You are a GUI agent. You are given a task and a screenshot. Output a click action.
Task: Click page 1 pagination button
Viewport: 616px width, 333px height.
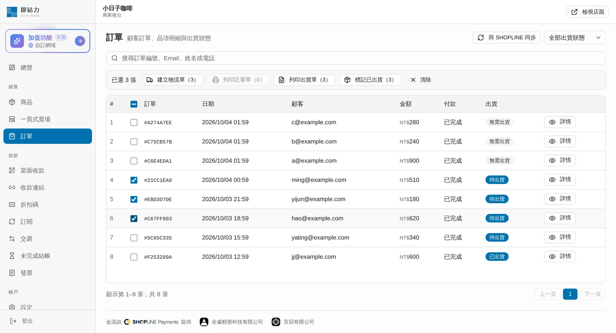tap(570, 294)
